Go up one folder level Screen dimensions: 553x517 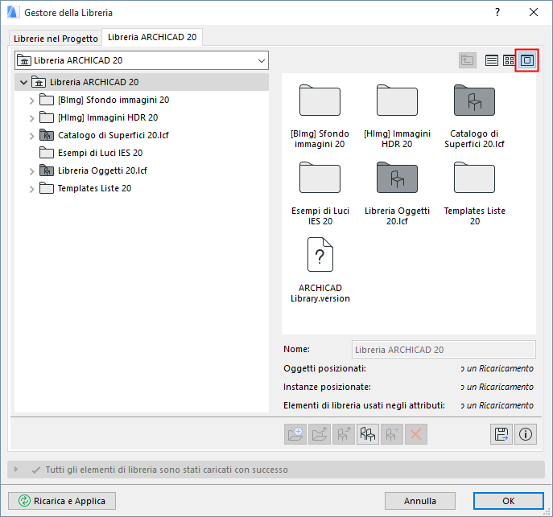(468, 60)
